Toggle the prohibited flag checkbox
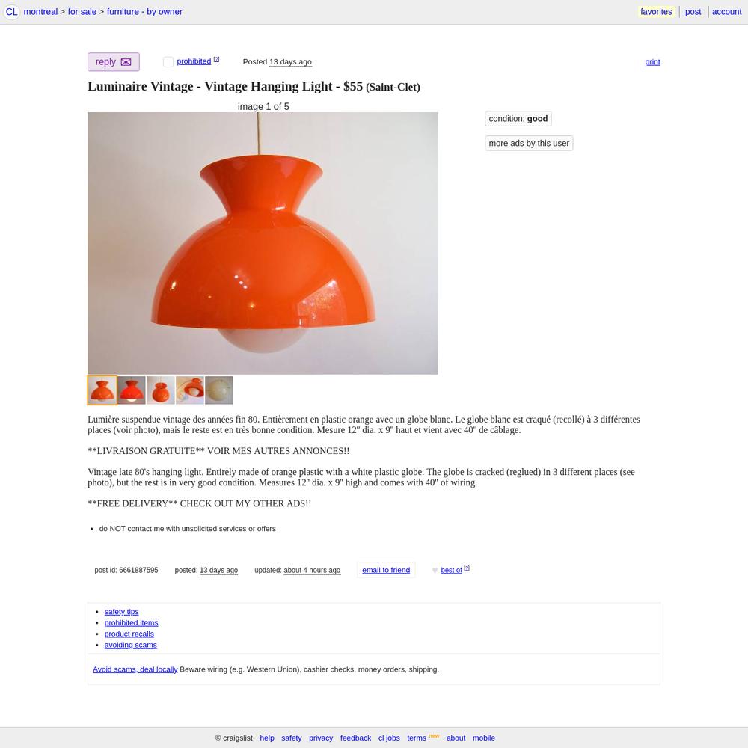 click(168, 61)
